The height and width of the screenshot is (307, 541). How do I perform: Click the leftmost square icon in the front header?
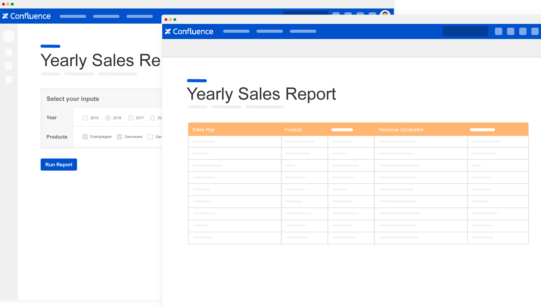[x=498, y=31]
